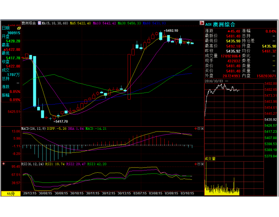The width and height of the screenshot is (279, 217).
Task: Click the MA60:5431.93 value
Action: click(x=154, y=23)
